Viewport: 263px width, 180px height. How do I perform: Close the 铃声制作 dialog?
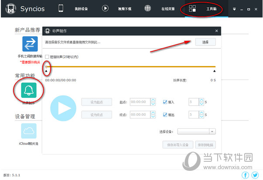216,31
